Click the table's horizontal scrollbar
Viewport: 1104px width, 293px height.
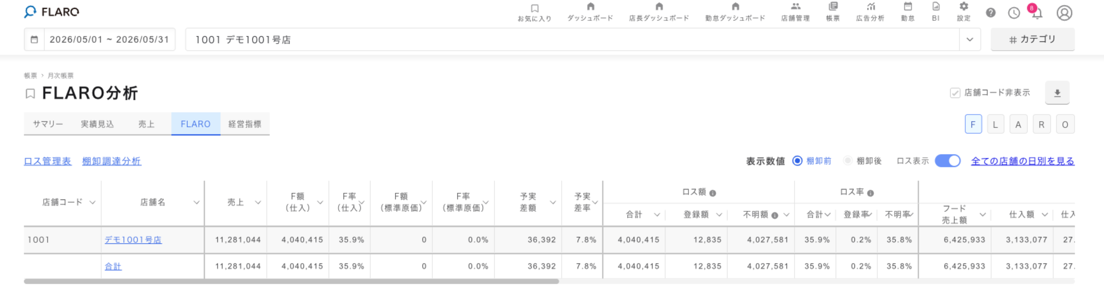pos(291,281)
